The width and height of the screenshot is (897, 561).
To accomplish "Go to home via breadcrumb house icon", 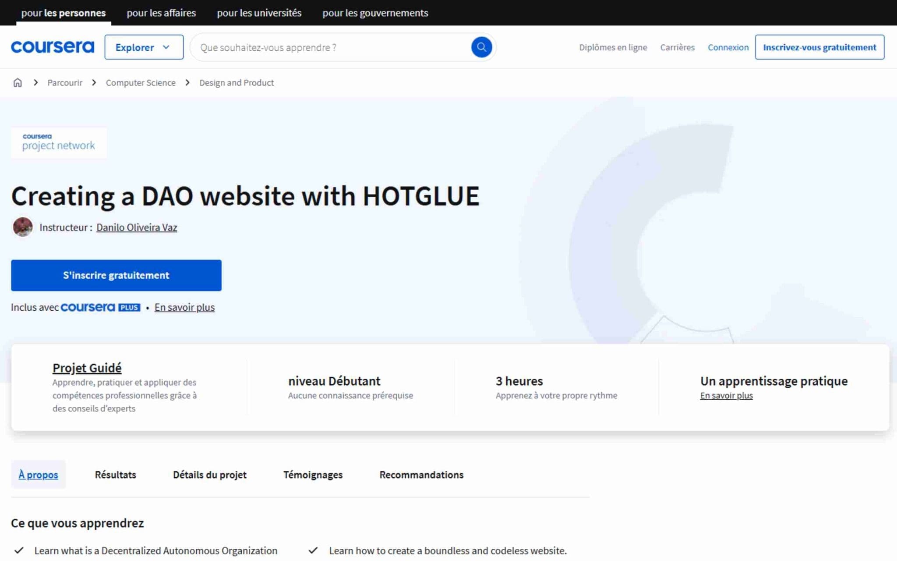I will click(x=18, y=82).
